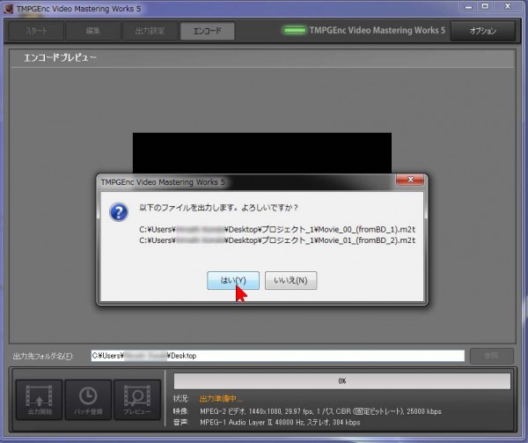The width and height of the screenshot is (528, 443).
Task: Click the 0% encoding progress bar
Action: point(341,381)
